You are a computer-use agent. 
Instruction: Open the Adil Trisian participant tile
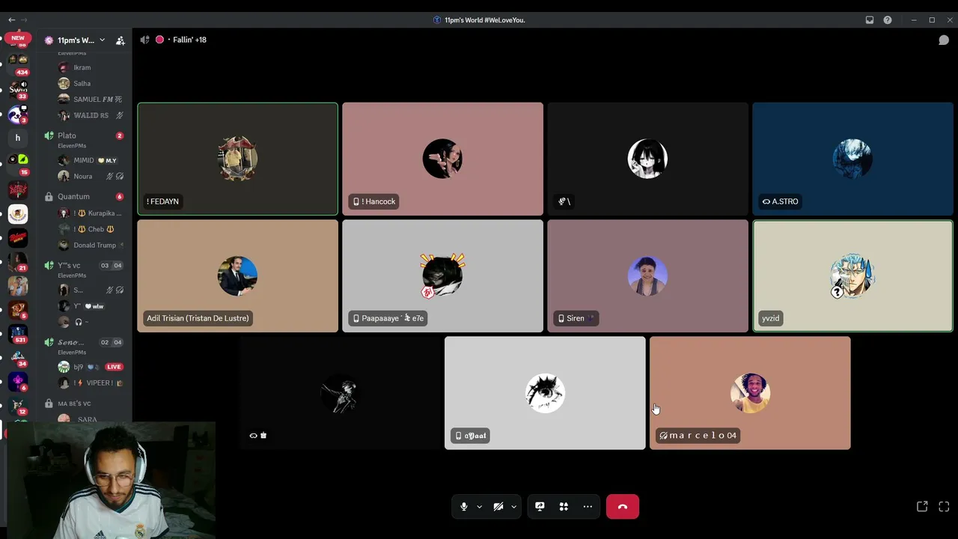point(237,275)
